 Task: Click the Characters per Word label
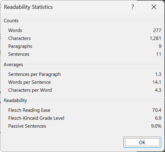tap(30, 90)
